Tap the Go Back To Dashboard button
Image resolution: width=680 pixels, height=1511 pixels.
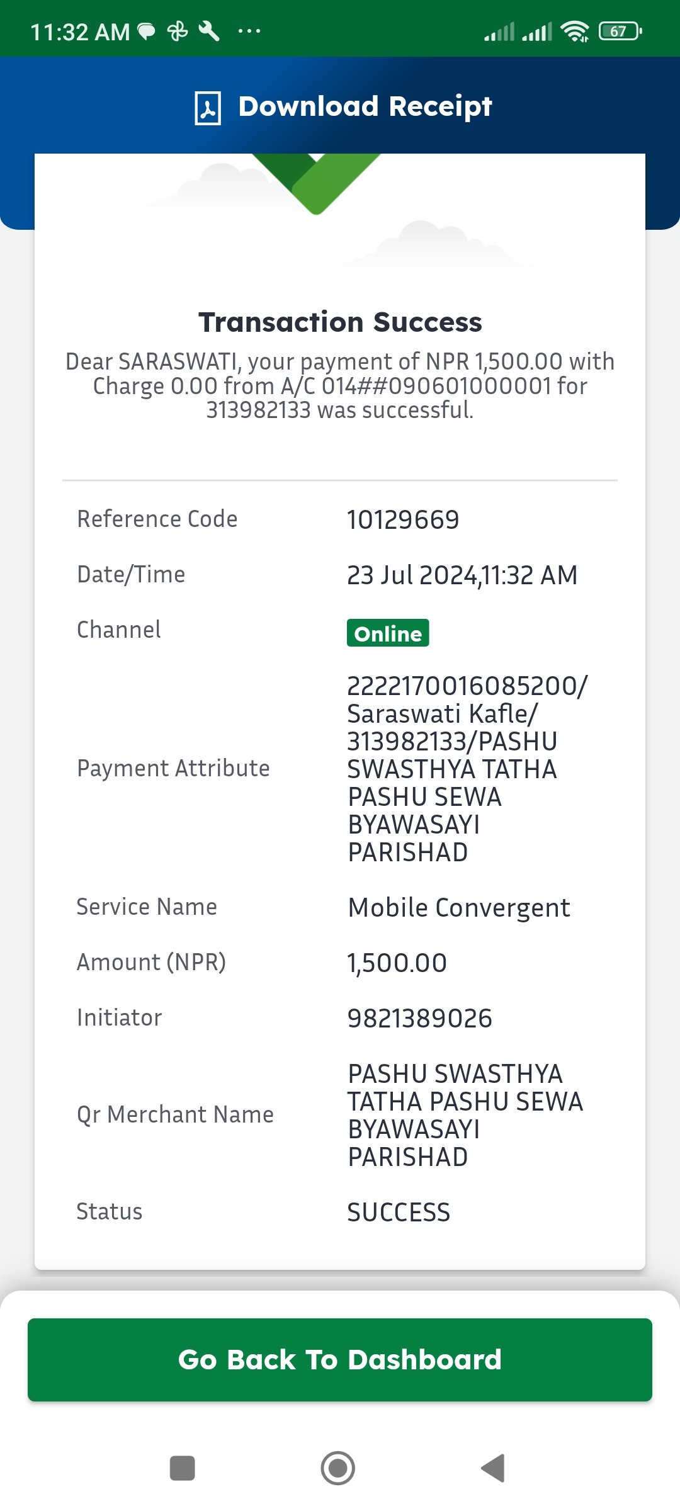[340, 1360]
